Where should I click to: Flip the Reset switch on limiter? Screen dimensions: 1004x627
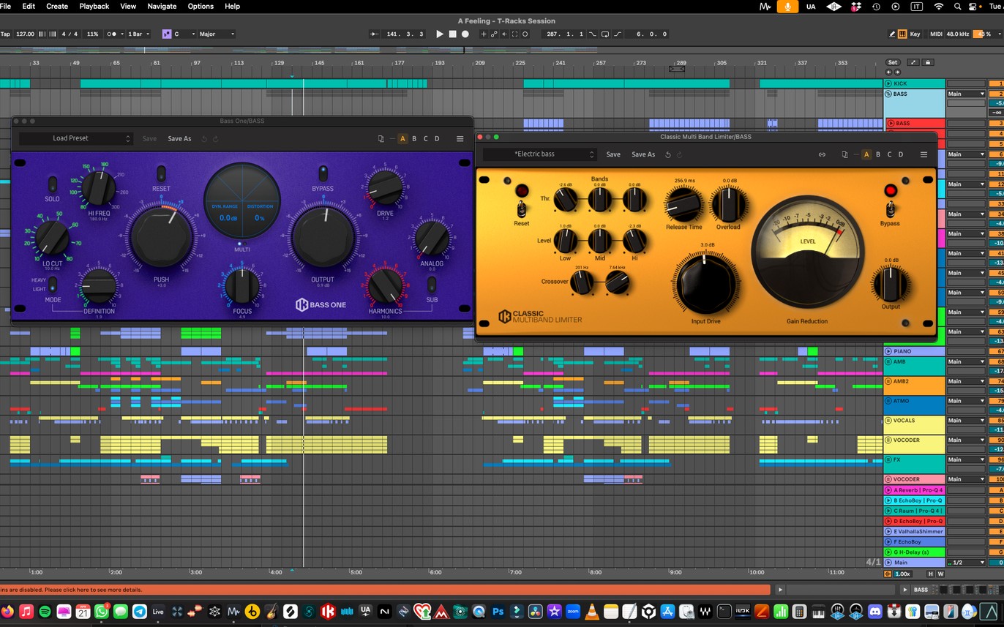coord(522,209)
